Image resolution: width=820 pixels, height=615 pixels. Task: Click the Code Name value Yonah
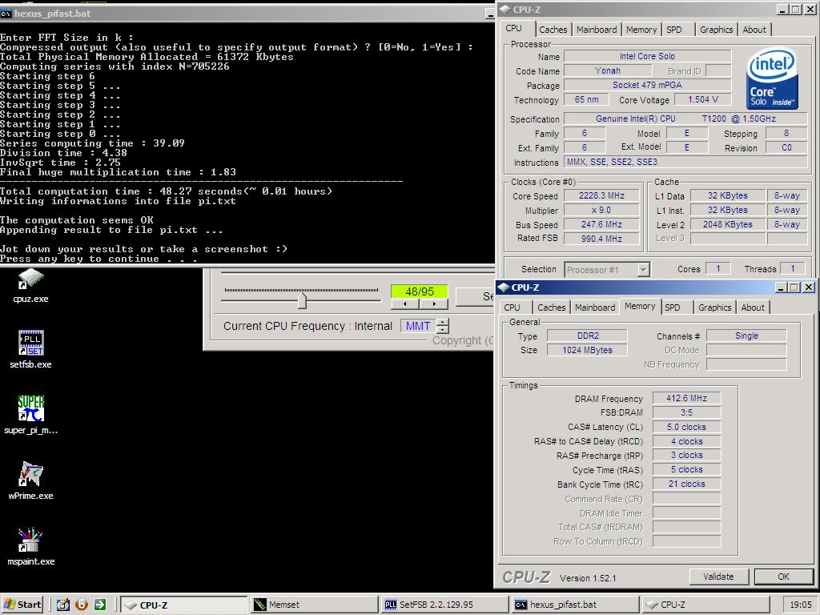point(608,70)
